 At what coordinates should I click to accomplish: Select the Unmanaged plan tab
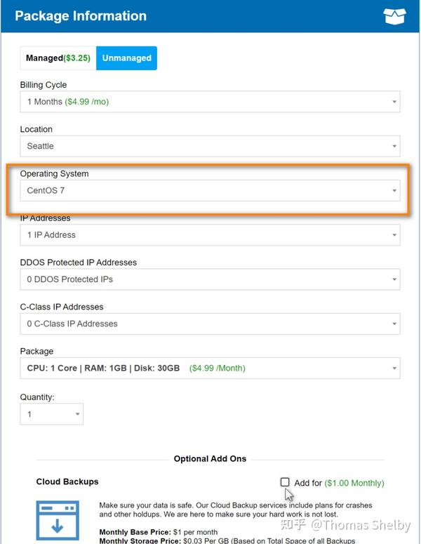click(x=126, y=58)
